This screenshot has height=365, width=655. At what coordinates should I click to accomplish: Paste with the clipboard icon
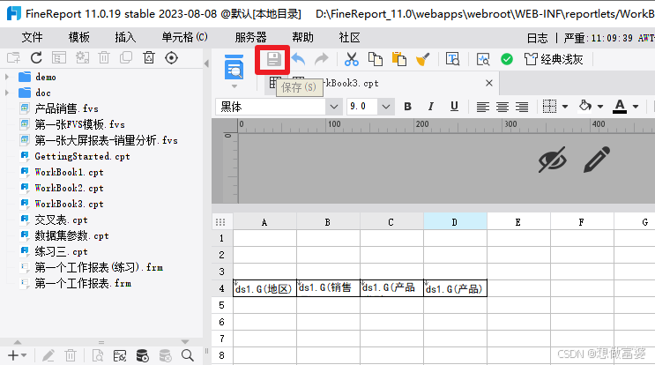click(x=399, y=59)
